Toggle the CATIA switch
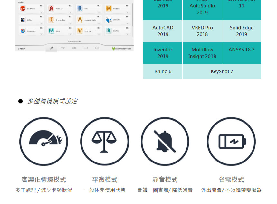 click(41, 17)
